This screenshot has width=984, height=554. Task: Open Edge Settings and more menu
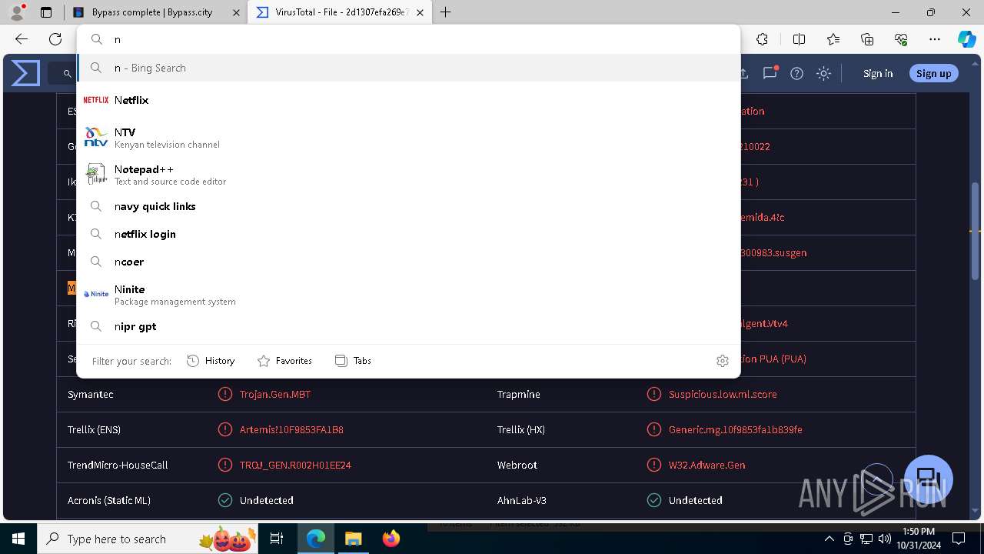pos(935,39)
